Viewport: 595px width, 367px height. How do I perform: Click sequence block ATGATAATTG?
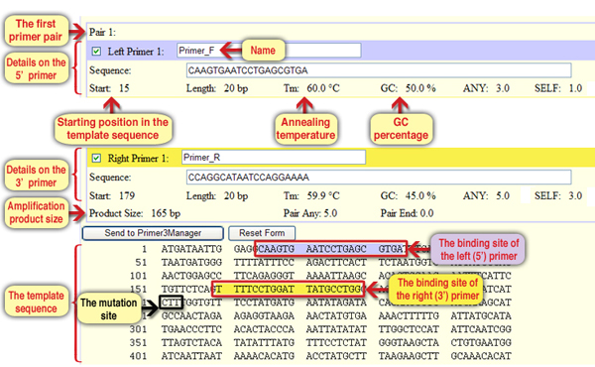[191, 249]
